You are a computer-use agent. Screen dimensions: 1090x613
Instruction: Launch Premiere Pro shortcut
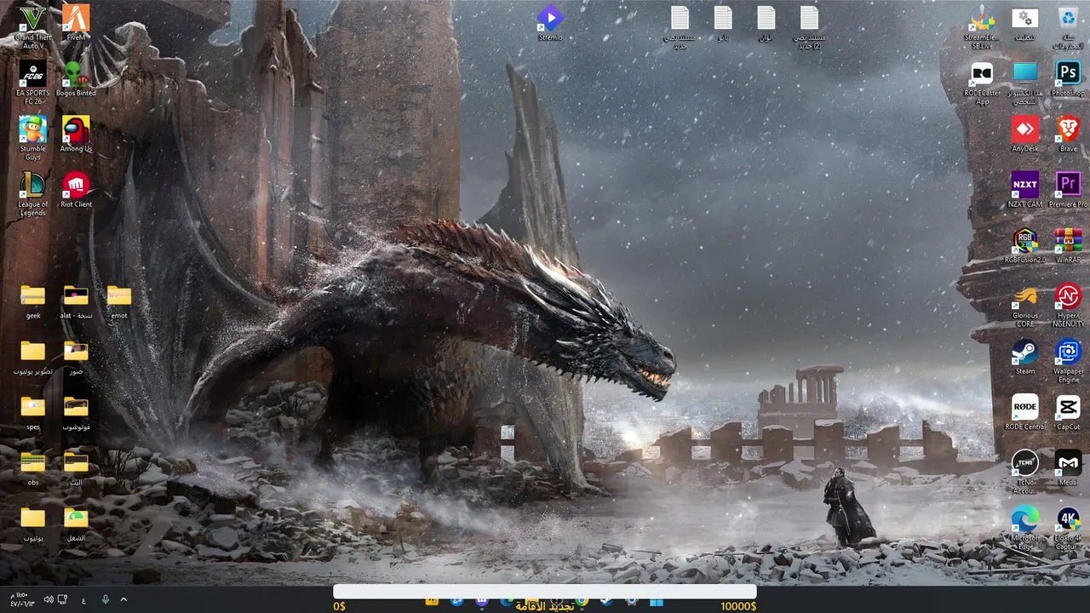coord(1068,189)
